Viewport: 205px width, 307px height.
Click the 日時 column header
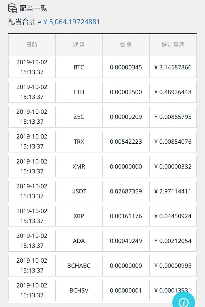32,45
